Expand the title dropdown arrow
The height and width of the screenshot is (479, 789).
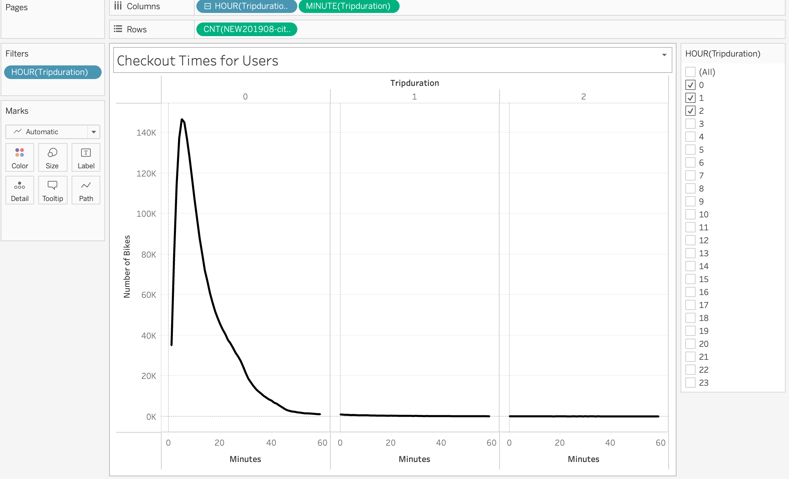pyautogui.click(x=664, y=55)
